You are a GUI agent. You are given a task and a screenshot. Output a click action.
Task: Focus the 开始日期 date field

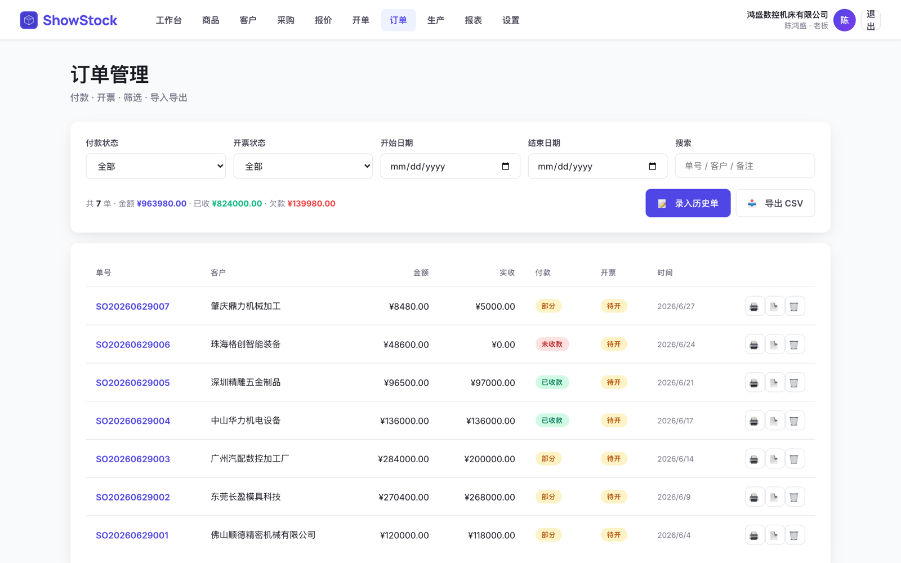450,166
